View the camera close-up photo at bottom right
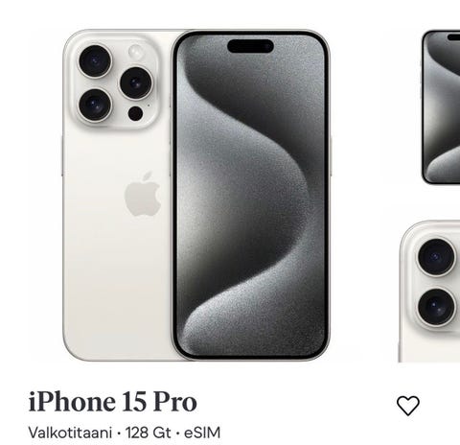Screen dimensions: 460x445 pyautogui.click(x=429, y=292)
